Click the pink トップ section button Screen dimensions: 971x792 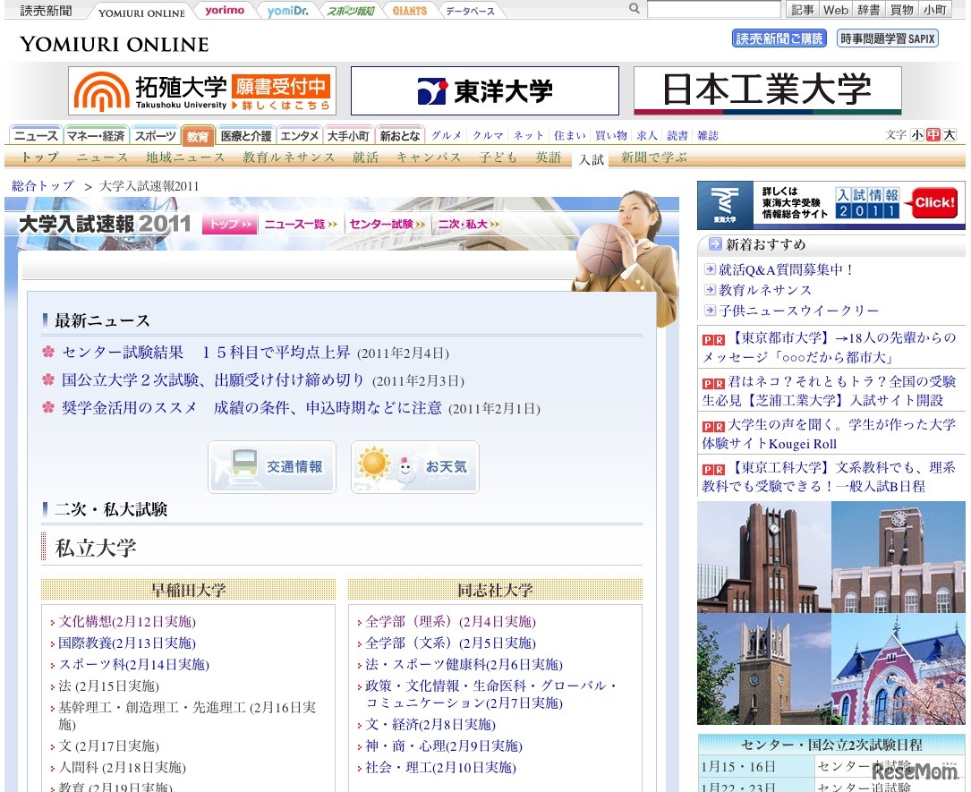point(228,224)
